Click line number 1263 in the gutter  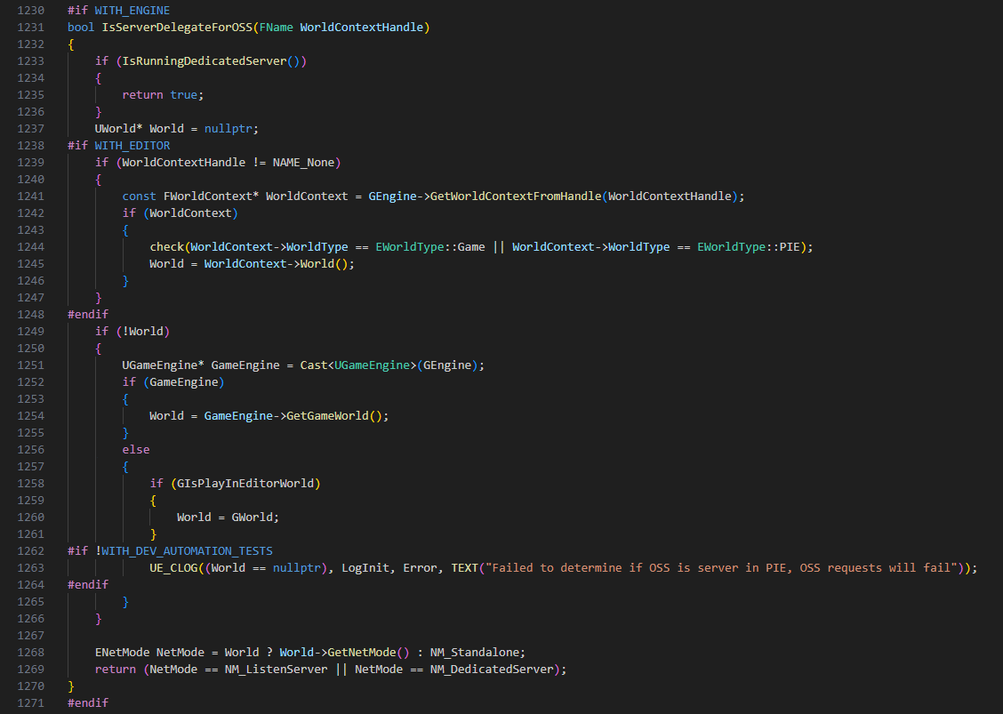(x=31, y=568)
